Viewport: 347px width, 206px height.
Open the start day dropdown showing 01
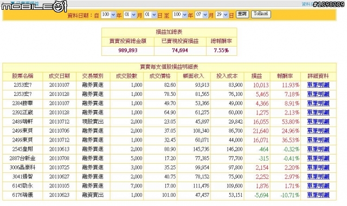[150, 15]
